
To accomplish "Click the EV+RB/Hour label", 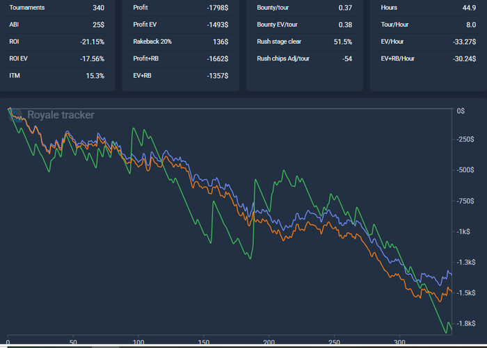I will coord(398,58).
